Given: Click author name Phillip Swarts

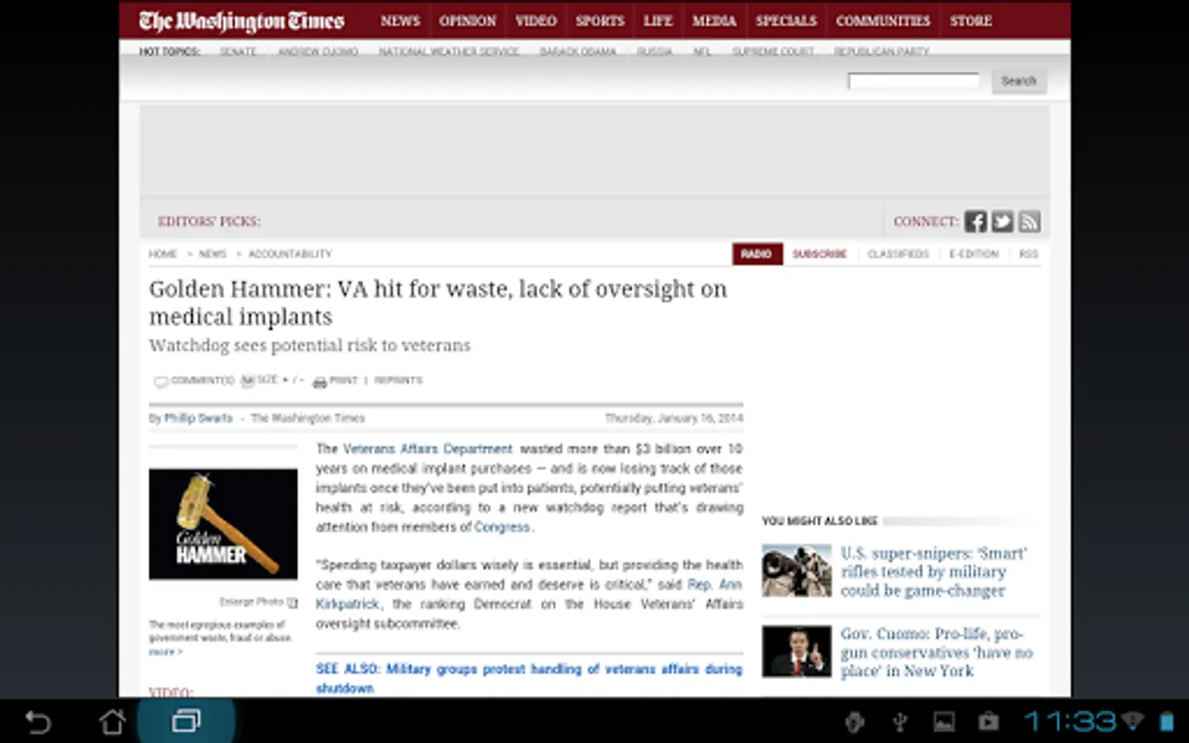Looking at the screenshot, I should click(x=198, y=418).
